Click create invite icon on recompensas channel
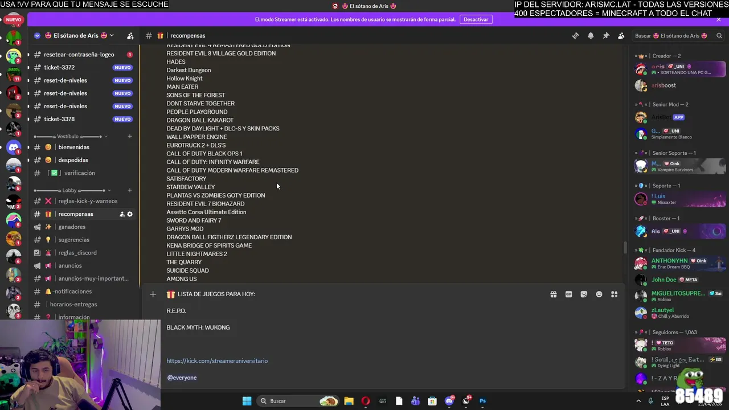The image size is (729, 410). tap(122, 214)
